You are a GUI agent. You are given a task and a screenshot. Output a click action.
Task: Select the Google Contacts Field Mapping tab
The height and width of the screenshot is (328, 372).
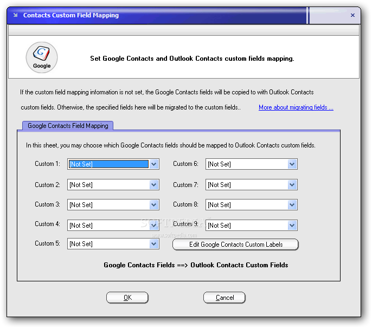[68, 126]
